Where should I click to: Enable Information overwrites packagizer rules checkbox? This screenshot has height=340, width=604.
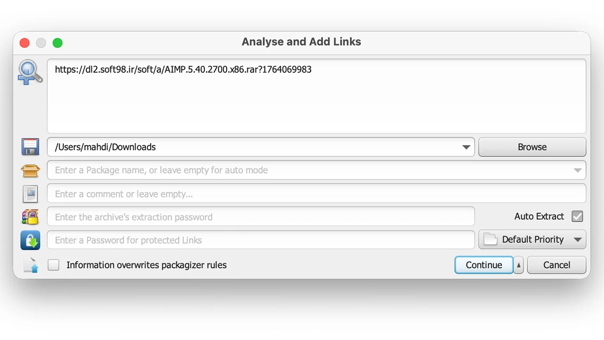click(x=53, y=265)
